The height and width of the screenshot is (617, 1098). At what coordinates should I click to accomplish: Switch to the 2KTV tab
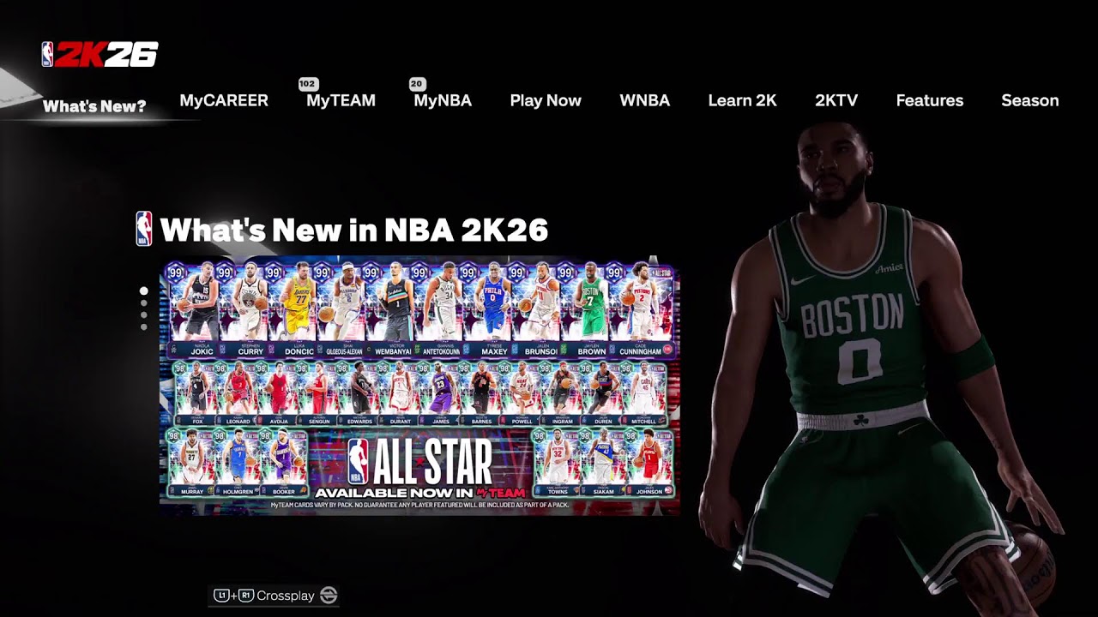[x=836, y=100]
